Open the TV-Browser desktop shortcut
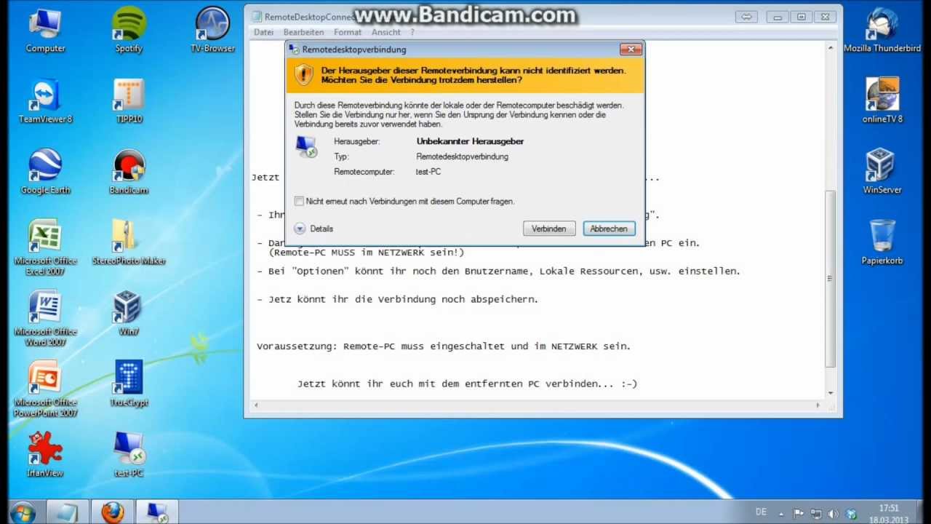The width and height of the screenshot is (931, 524). point(212,31)
